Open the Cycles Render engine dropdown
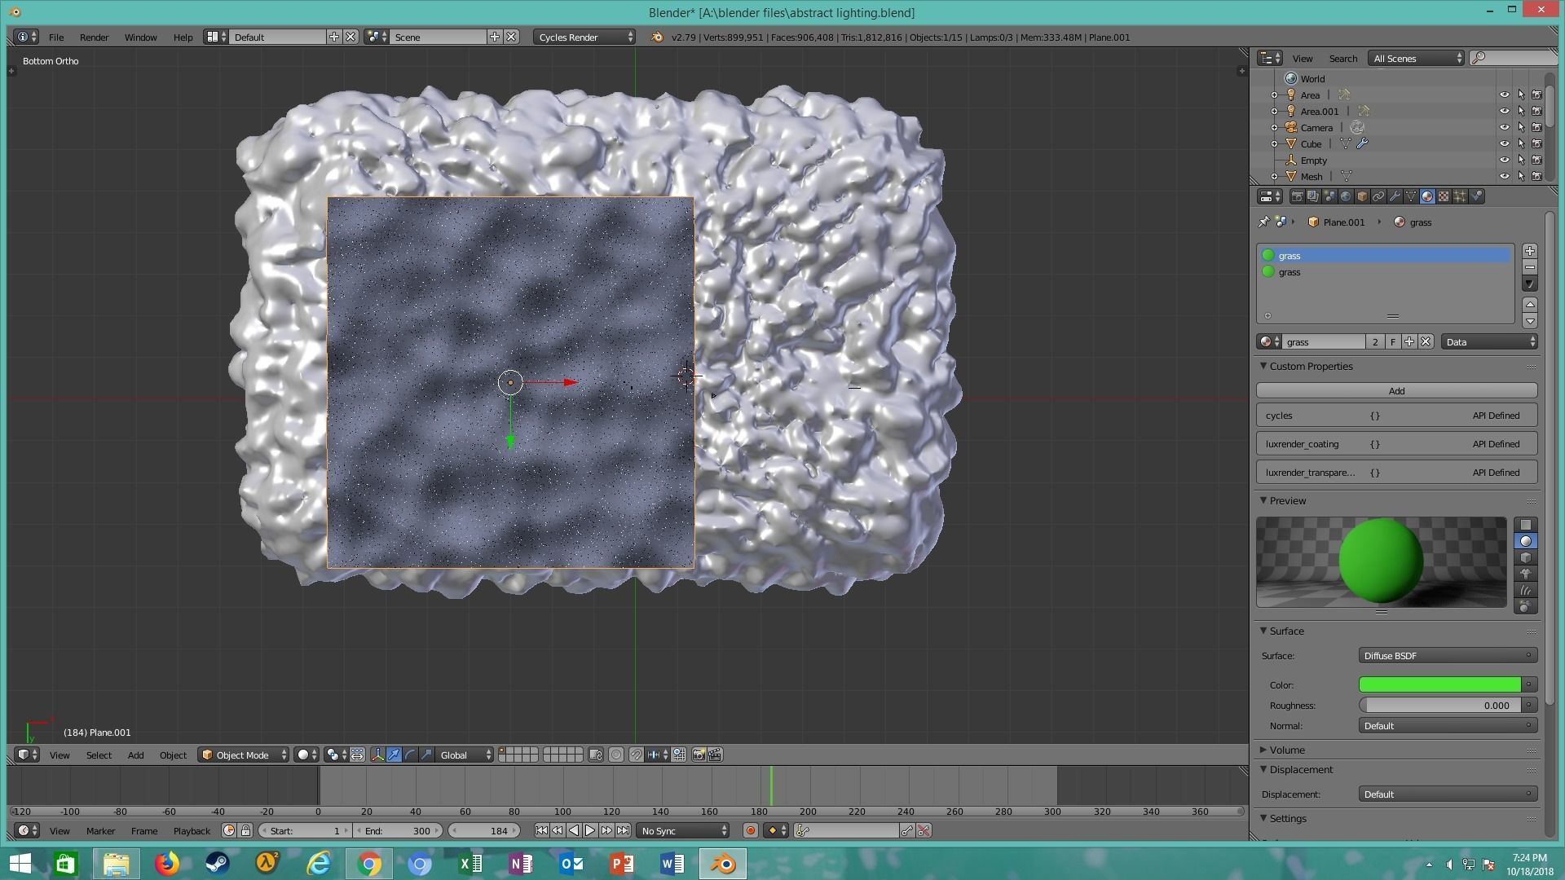This screenshot has height=880, width=1565. (x=584, y=37)
